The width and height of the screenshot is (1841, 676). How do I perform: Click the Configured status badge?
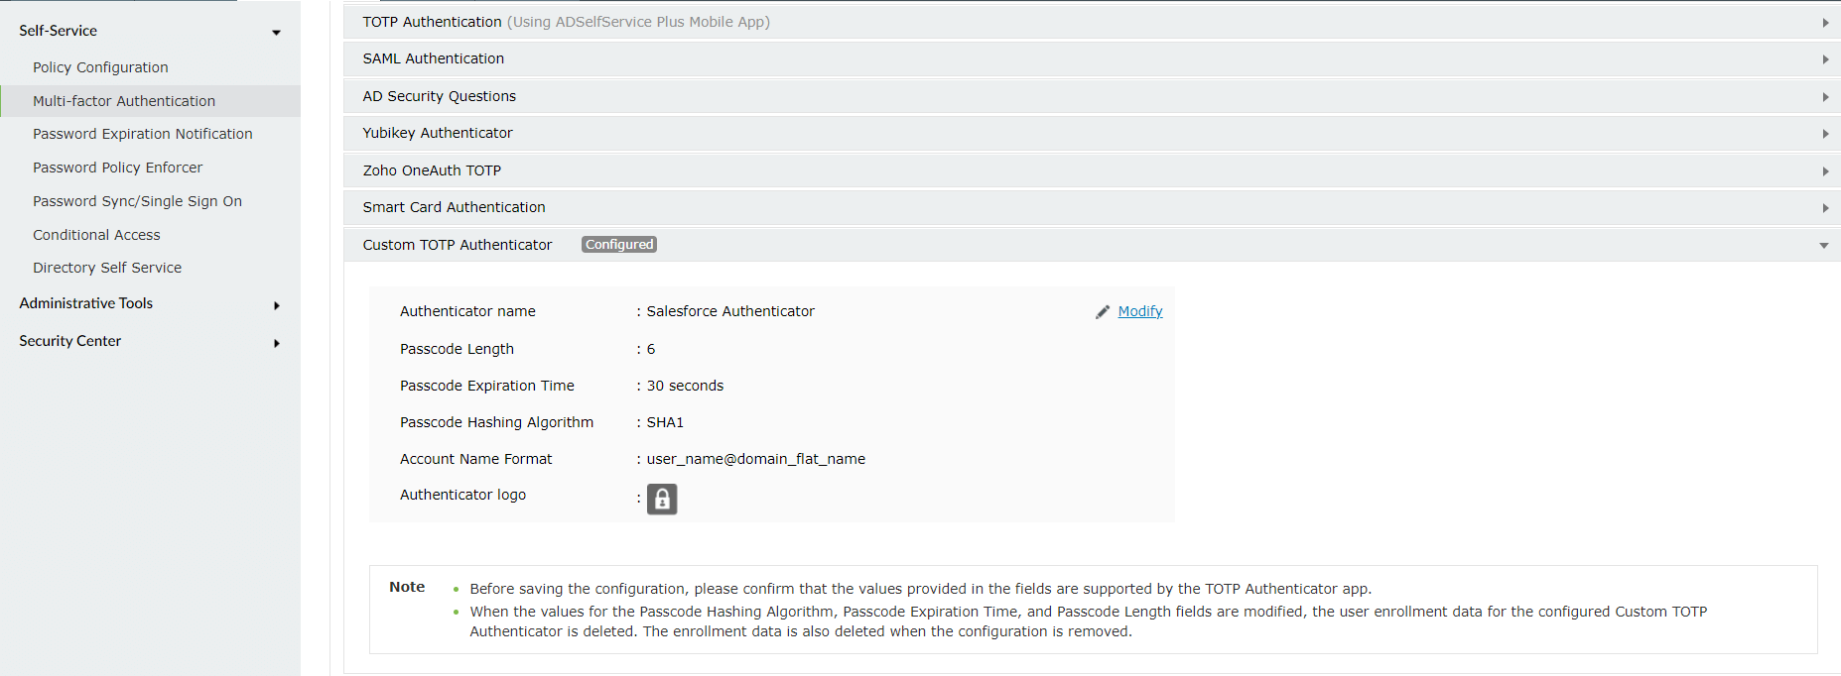pos(619,245)
